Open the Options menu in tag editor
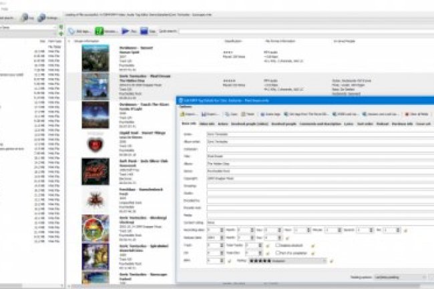This screenshot has height=289, width=434. coord(186,106)
